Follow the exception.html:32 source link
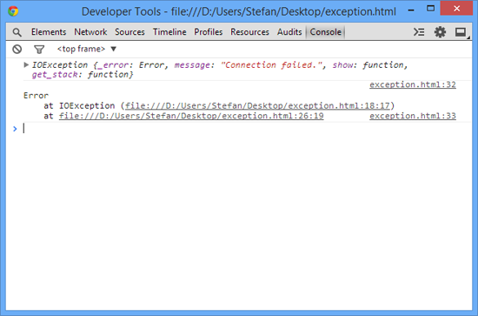 coord(413,84)
